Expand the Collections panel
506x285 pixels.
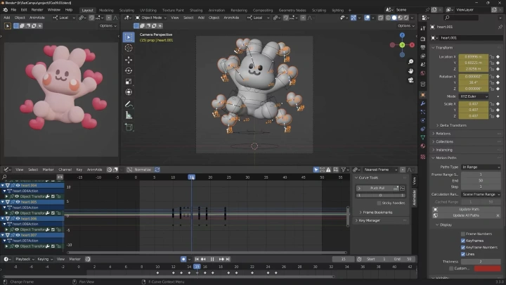click(444, 141)
